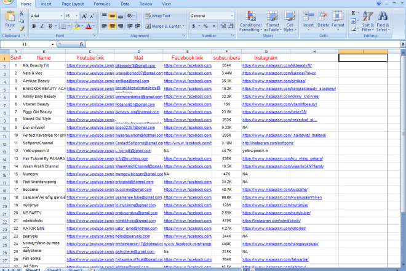Center text horizontally
Screen dimensions: 406x271
112,26
